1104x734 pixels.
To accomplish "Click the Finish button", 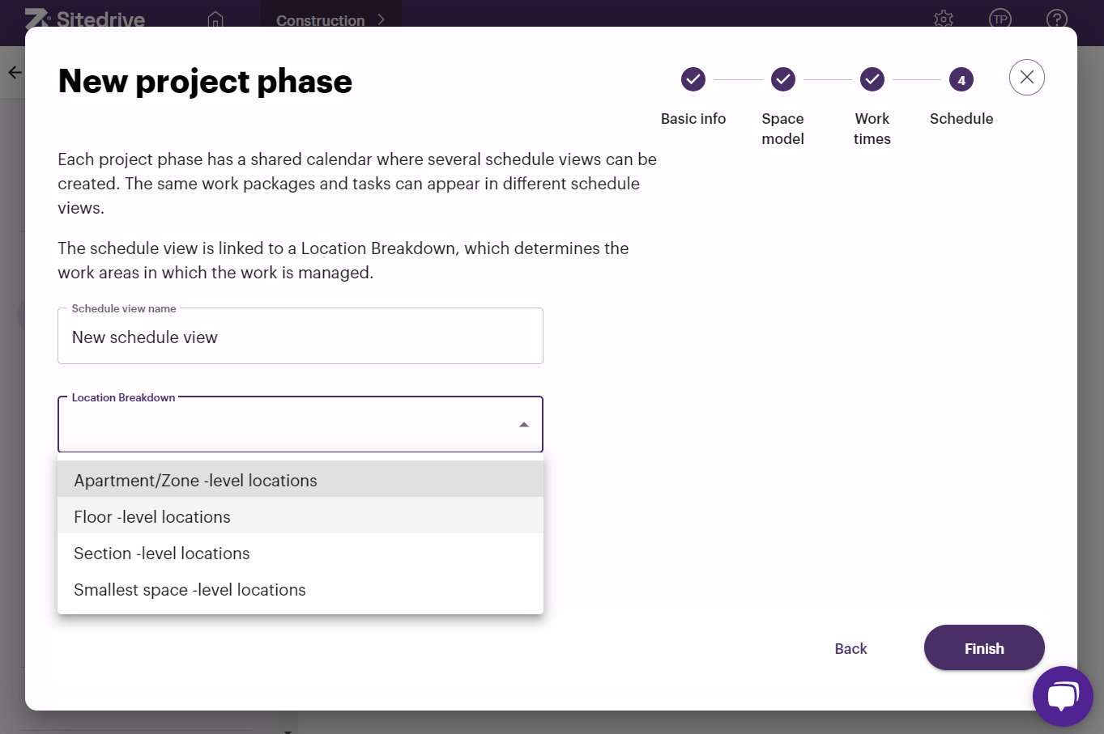I will tap(984, 647).
